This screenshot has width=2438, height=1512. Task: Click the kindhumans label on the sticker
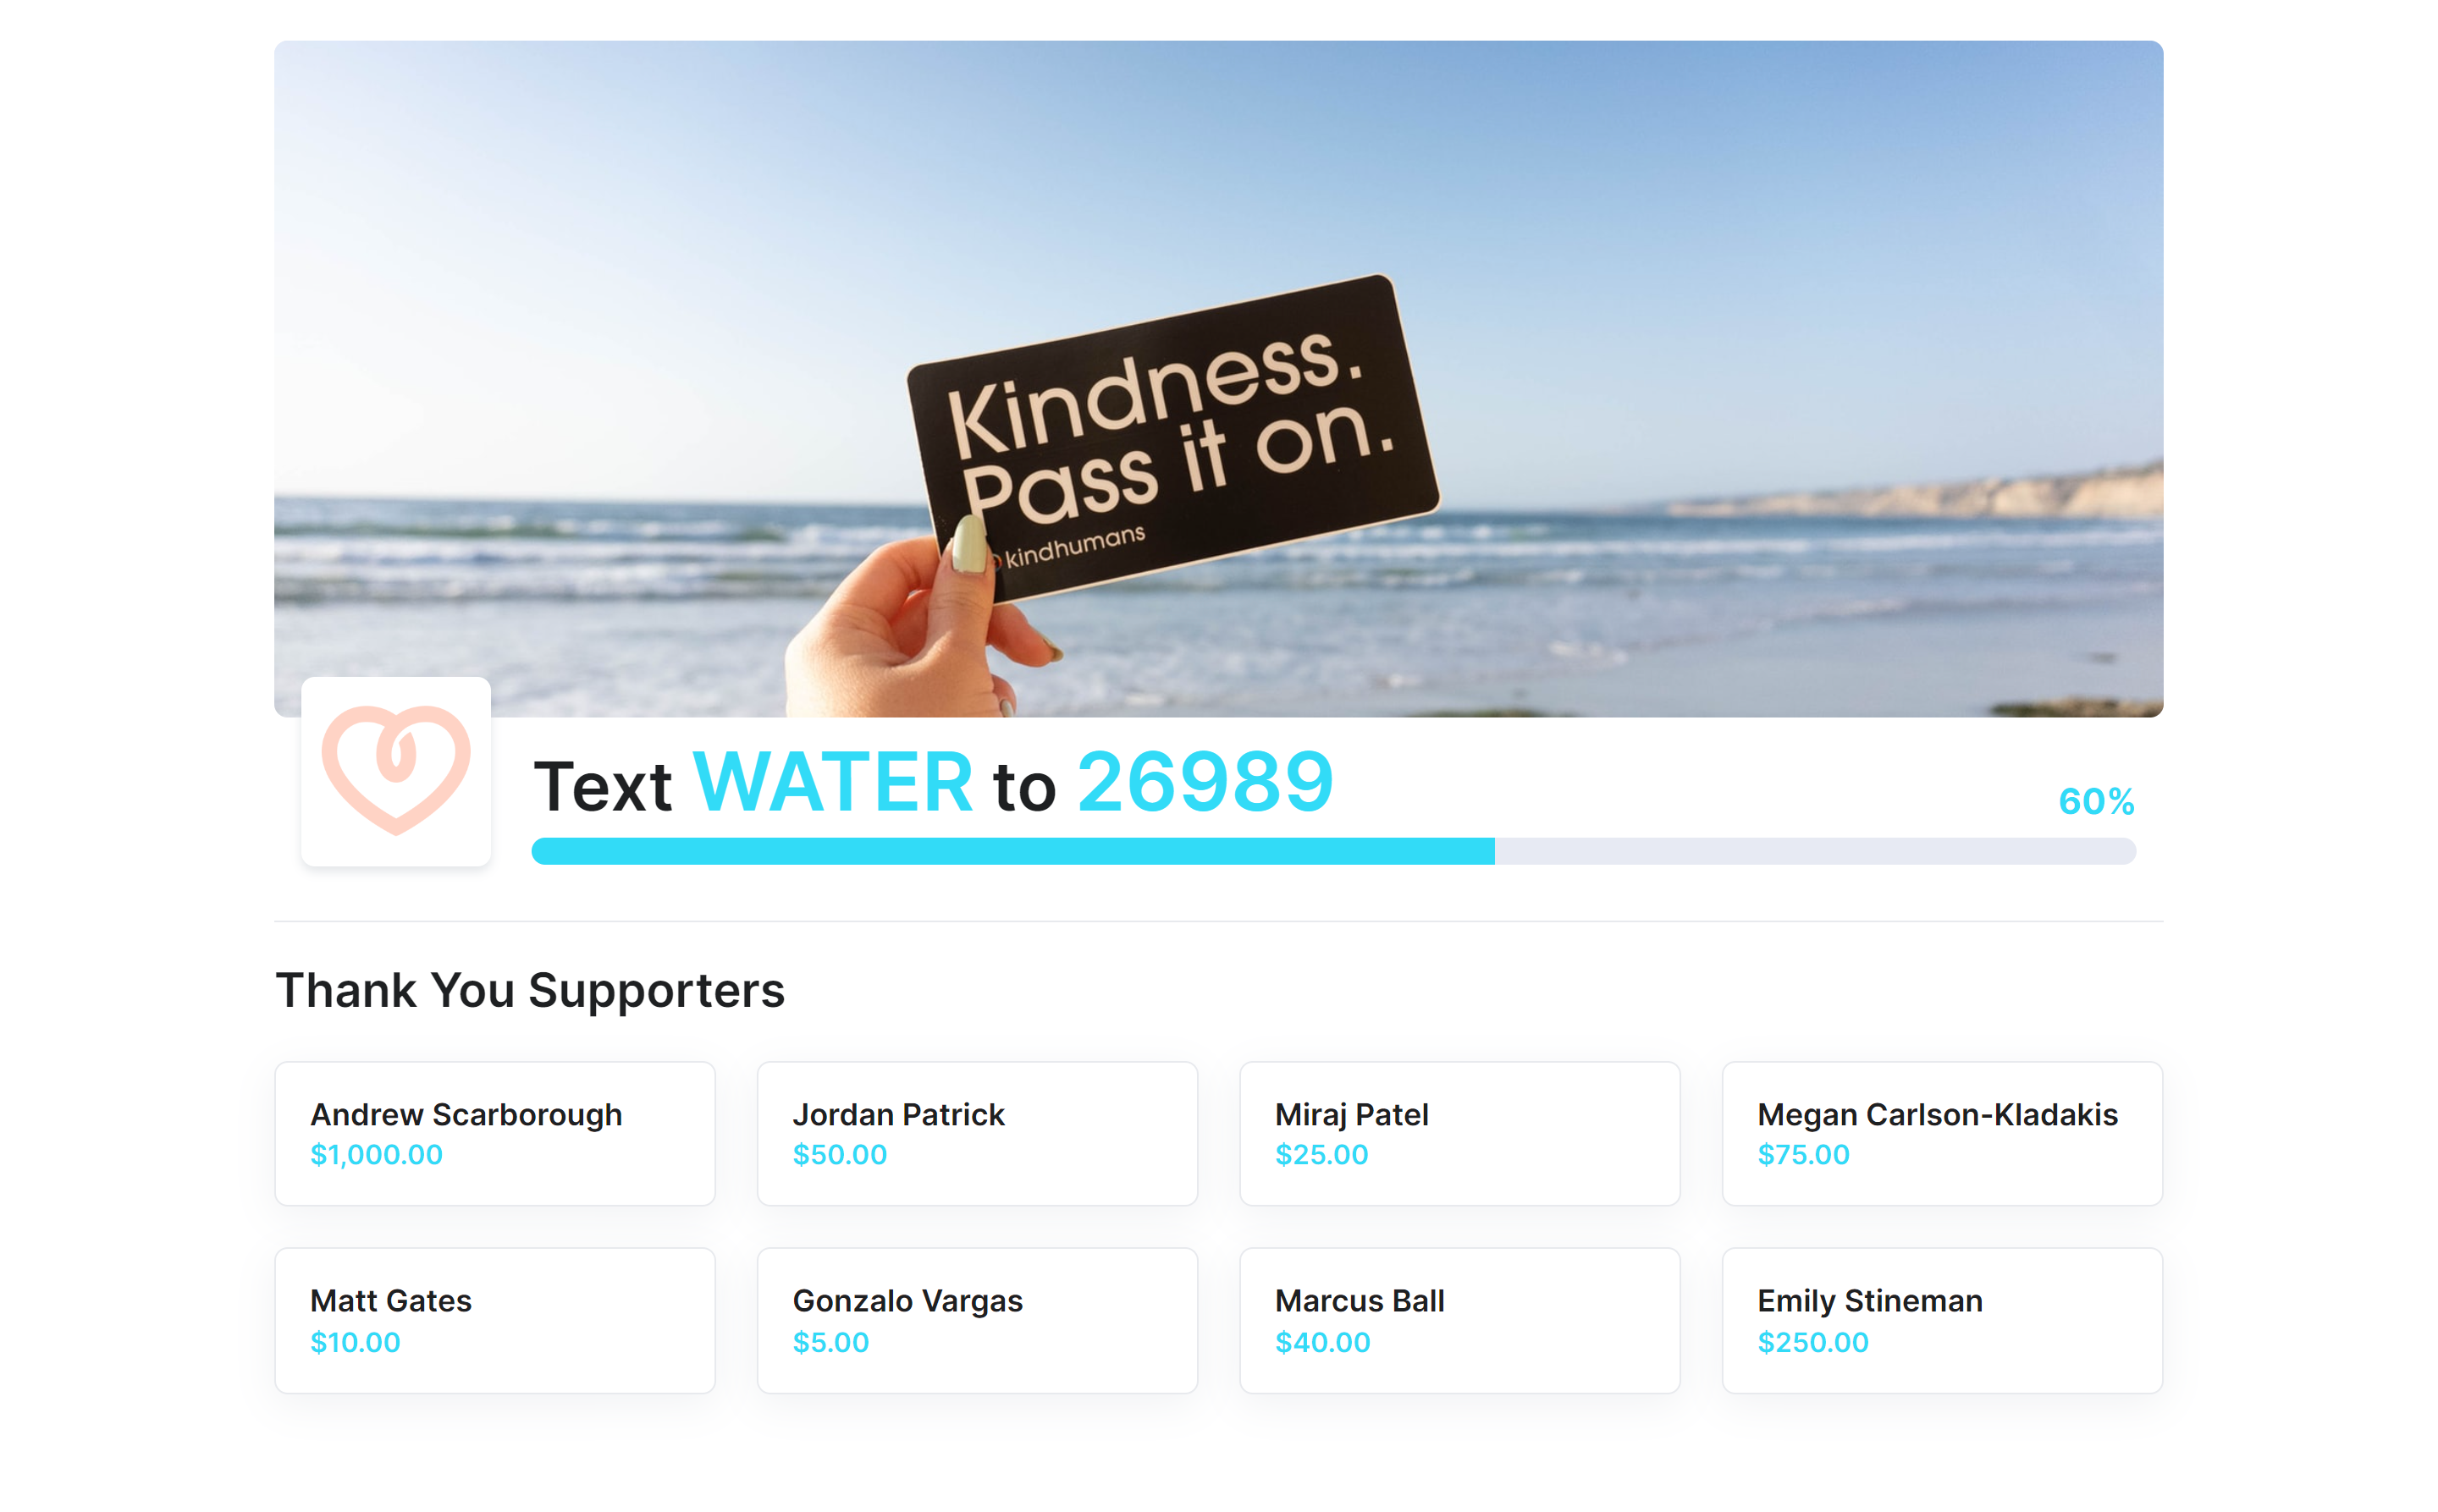click(x=1073, y=546)
